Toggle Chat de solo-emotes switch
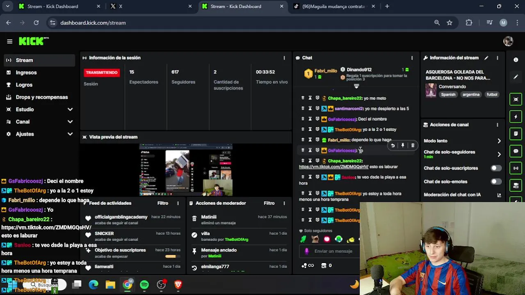 [496, 182]
